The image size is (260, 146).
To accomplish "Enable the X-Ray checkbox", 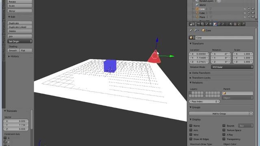I will click(x=224, y=135).
